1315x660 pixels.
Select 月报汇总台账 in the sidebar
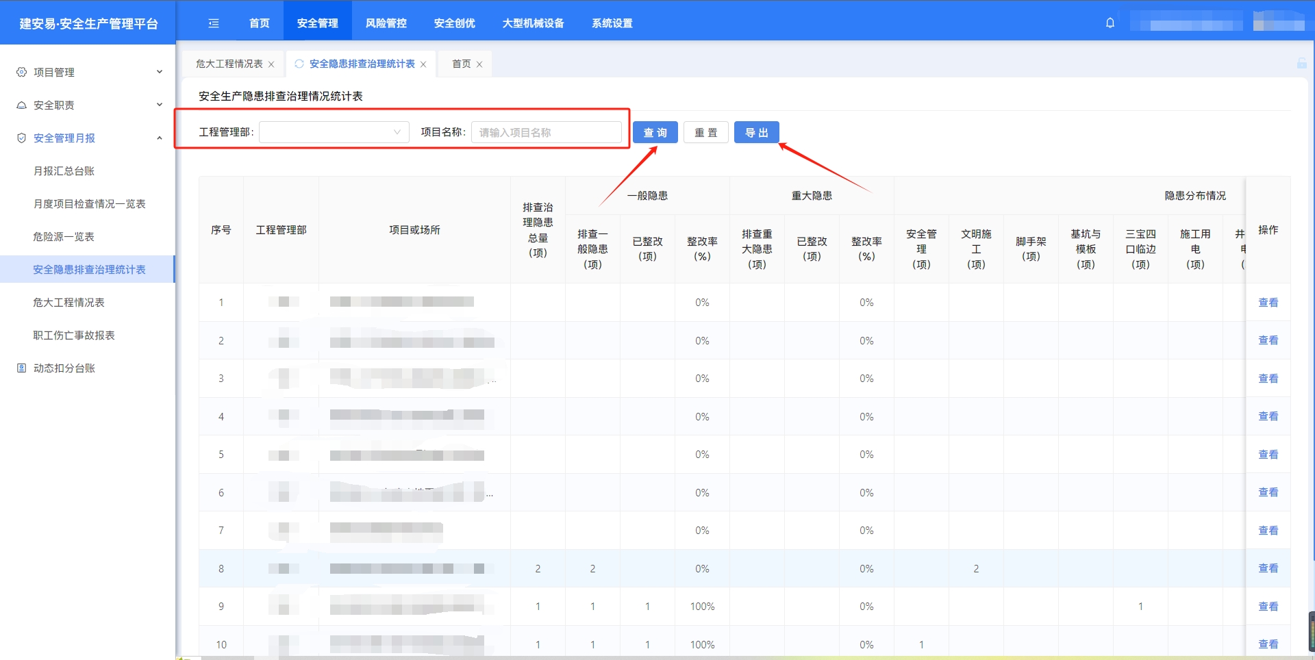[x=64, y=171]
